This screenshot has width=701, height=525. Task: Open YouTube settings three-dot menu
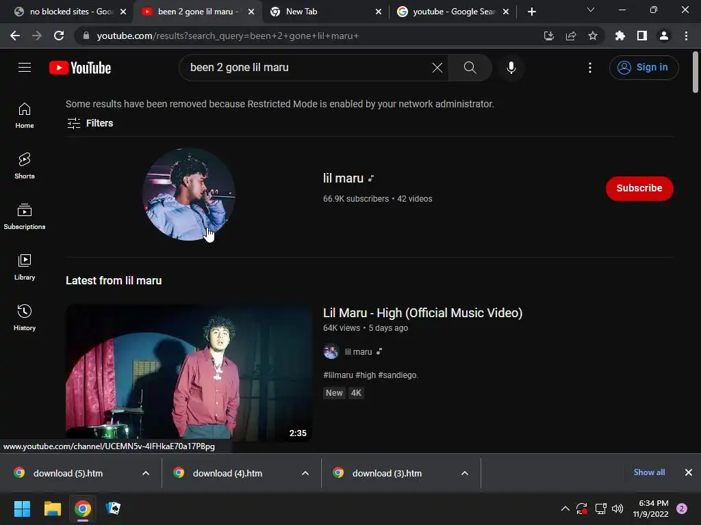[590, 68]
